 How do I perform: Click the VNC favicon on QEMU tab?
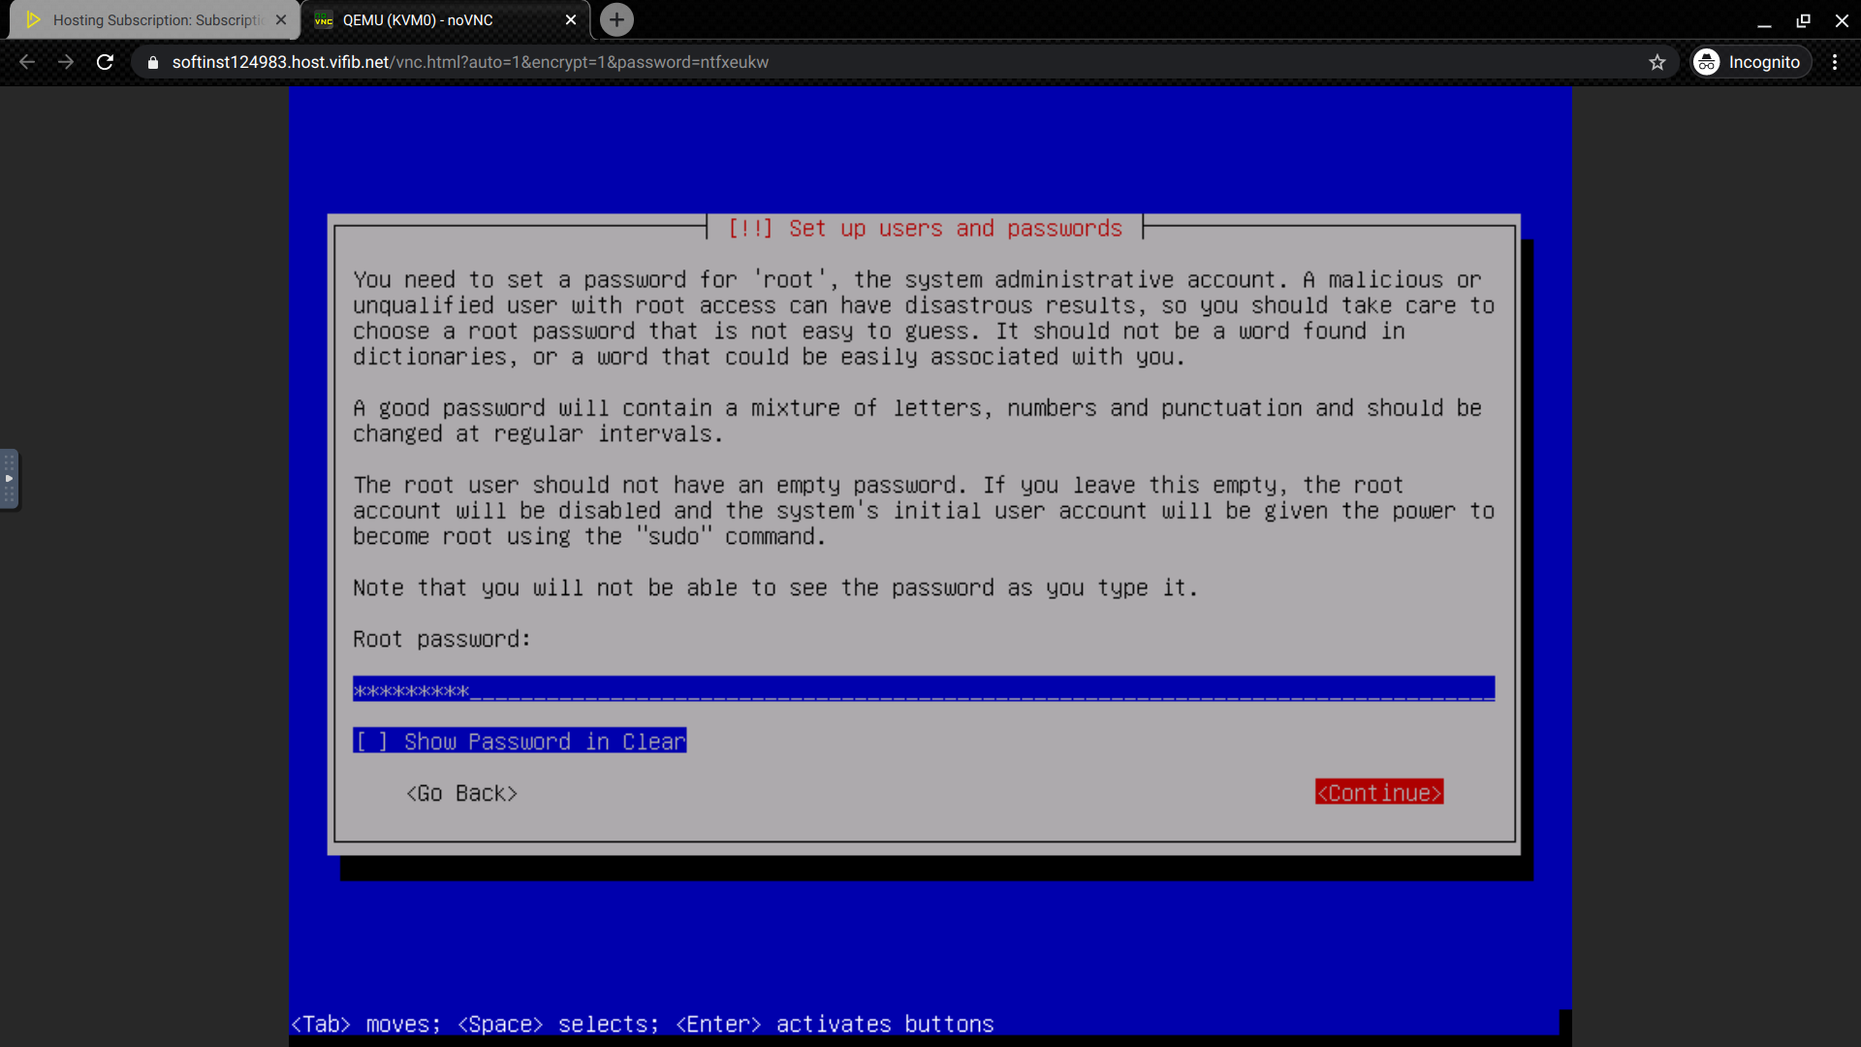click(x=324, y=19)
